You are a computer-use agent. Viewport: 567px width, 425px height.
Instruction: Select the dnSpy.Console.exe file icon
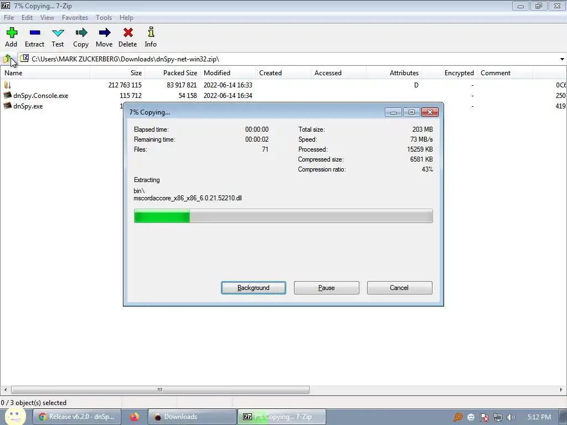pyautogui.click(x=7, y=95)
